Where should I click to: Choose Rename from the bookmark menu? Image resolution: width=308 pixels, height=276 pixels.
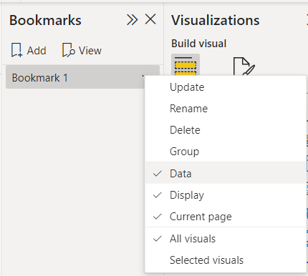pos(226,109)
